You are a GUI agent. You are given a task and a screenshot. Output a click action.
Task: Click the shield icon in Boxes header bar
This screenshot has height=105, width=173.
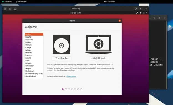pos(15,9)
